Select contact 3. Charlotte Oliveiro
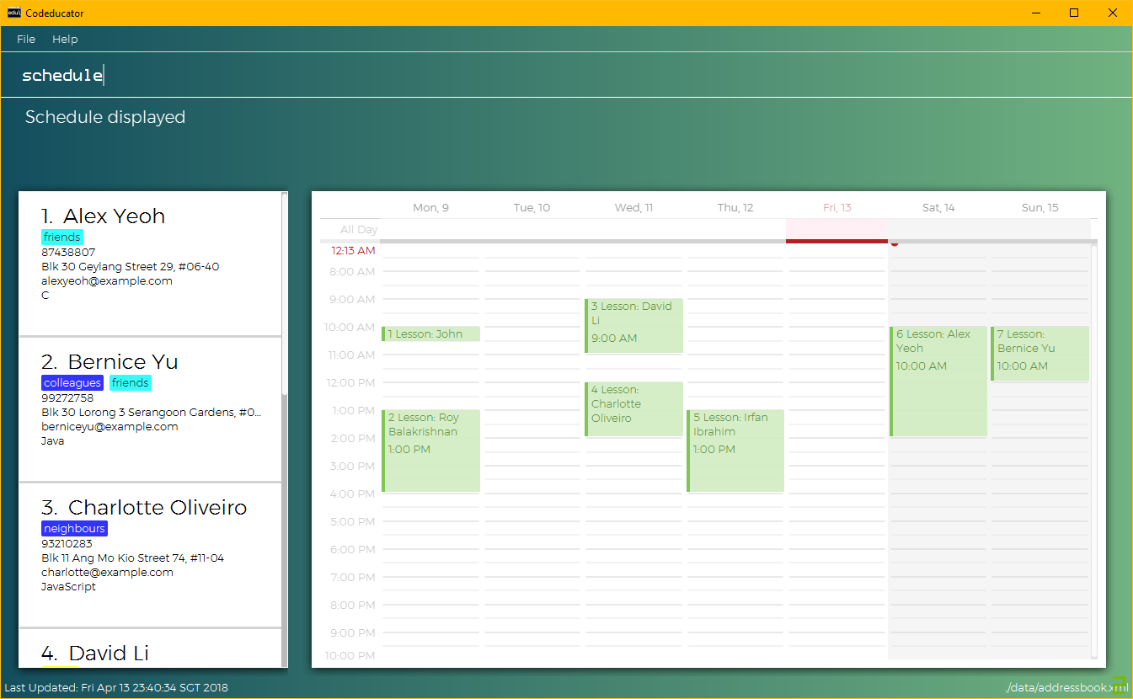1133x699 pixels. coord(150,555)
